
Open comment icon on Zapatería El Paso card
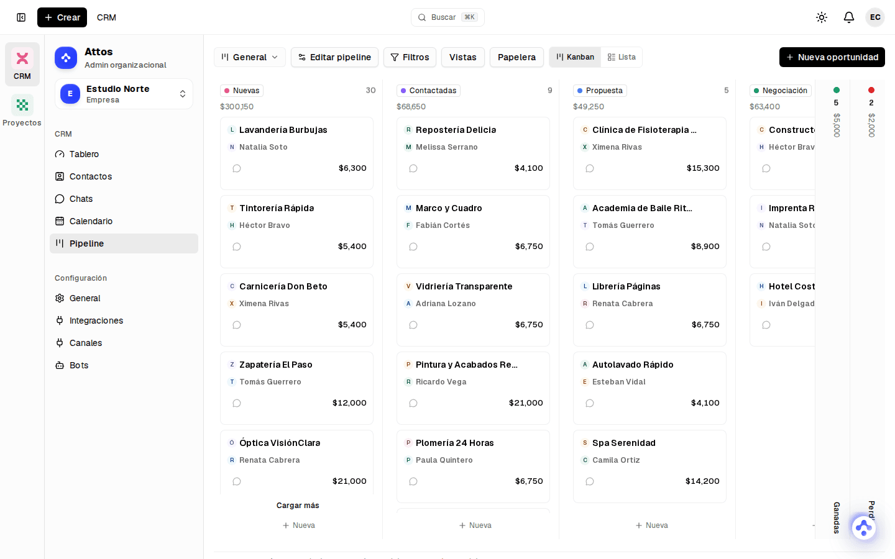tap(237, 403)
